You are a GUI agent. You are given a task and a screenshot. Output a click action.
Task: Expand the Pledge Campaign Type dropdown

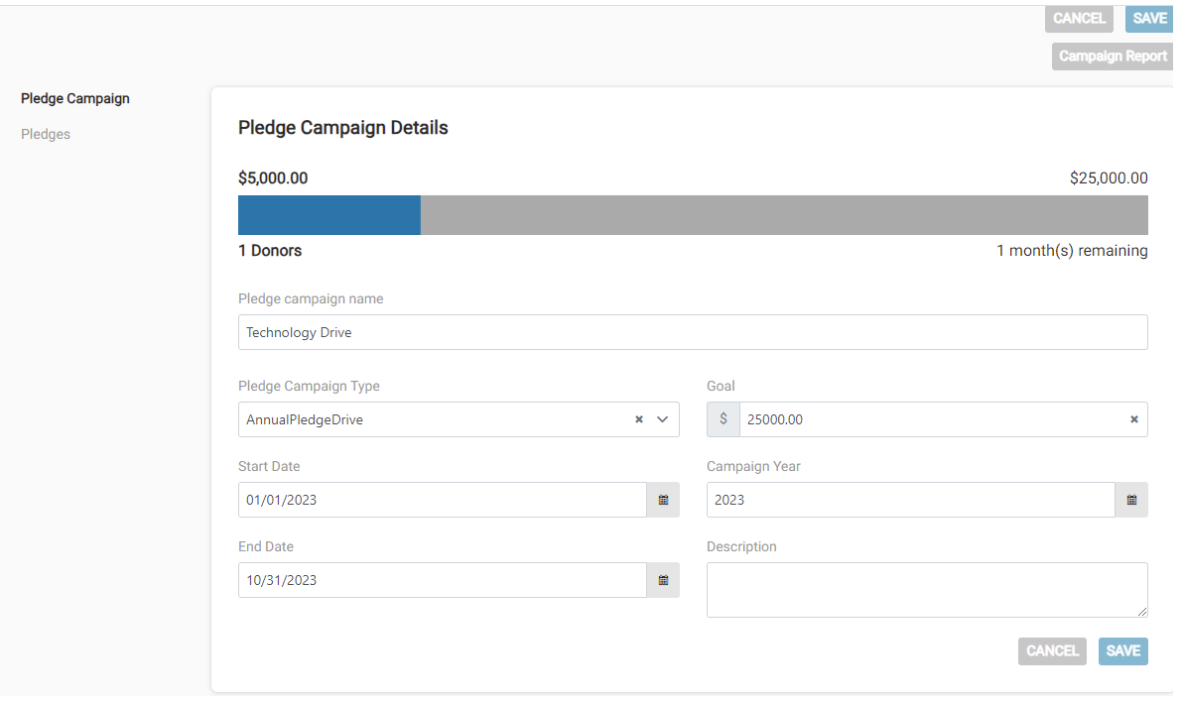pos(662,419)
